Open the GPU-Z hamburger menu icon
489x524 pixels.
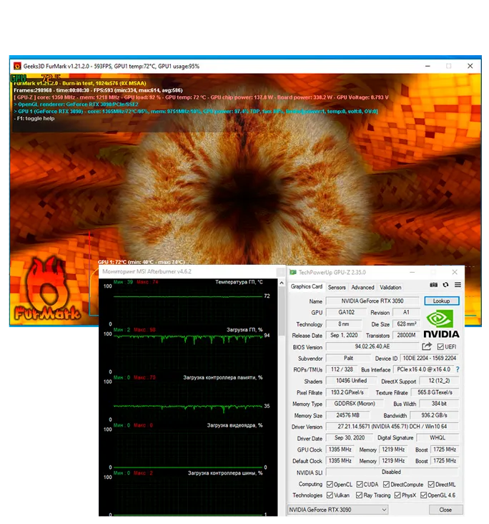458,285
